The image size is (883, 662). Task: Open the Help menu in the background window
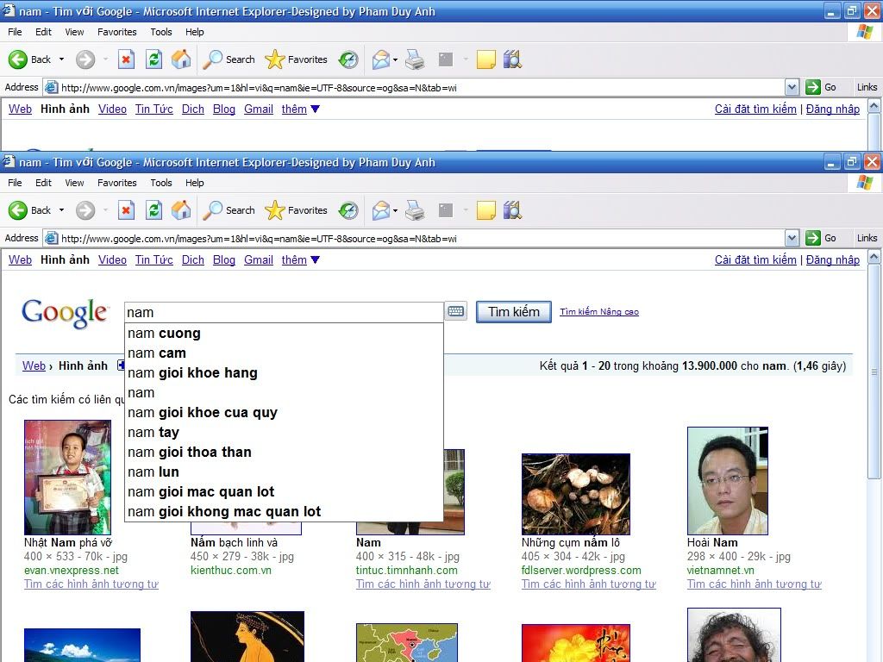pyautogui.click(x=195, y=32)
